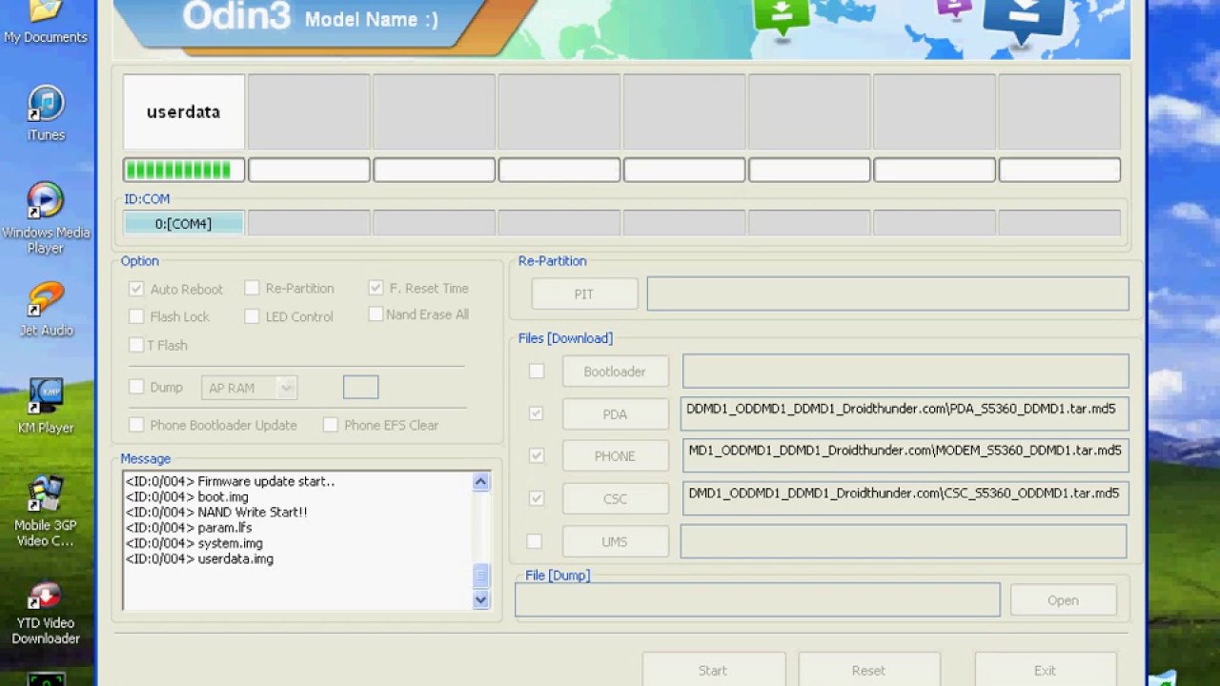Open the My Documents desktop icon
This screenshot has width=1220, height=686.
(x=45, y=23)
